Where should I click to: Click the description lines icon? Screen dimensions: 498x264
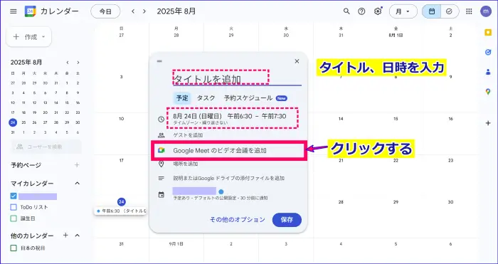click(x=161, y=178)
